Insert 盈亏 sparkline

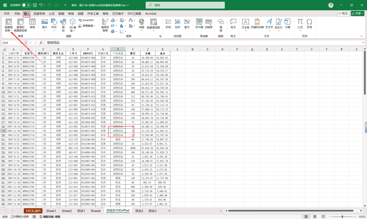[x=187, y=24]
